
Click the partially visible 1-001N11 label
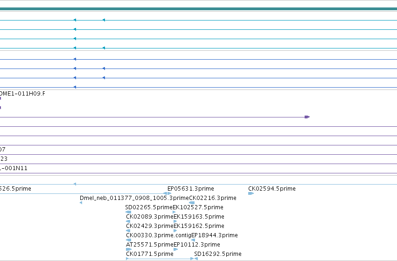coord(14,168)
